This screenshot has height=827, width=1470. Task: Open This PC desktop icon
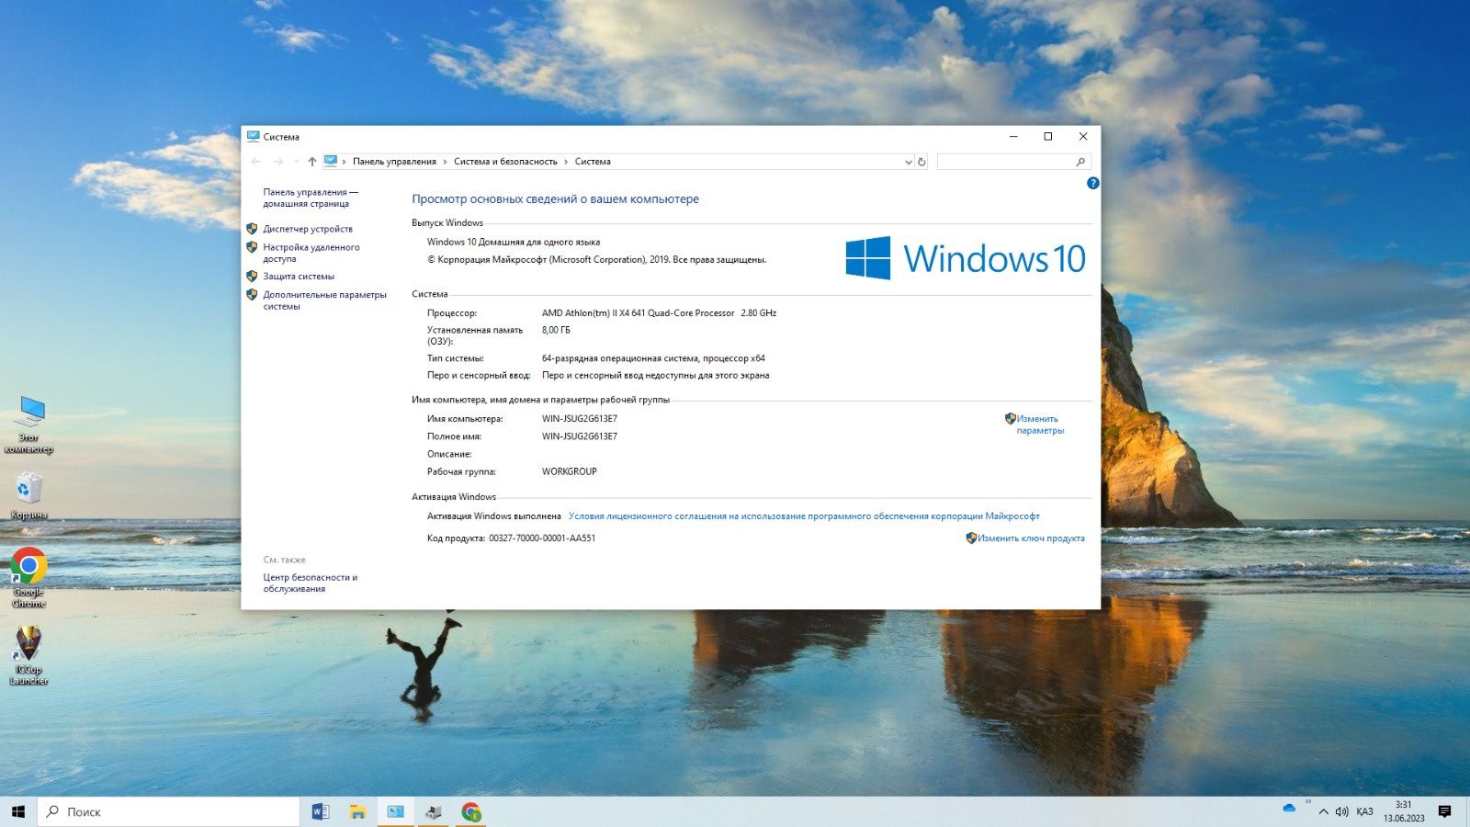pyautogui.click(x=29, y=425)
